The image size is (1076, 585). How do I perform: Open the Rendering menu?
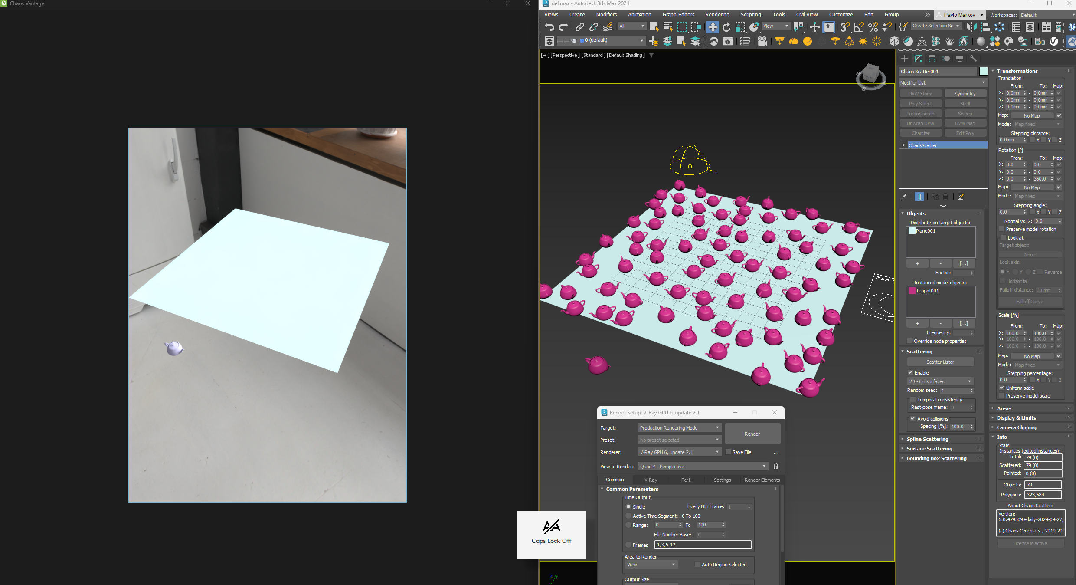[717, 15]
